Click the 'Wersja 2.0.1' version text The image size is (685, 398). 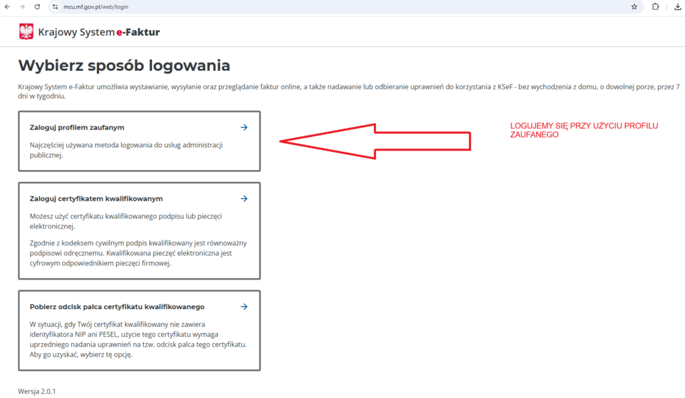(x=37, y=391)
